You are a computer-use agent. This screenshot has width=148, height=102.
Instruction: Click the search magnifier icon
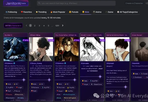(39, 3)
